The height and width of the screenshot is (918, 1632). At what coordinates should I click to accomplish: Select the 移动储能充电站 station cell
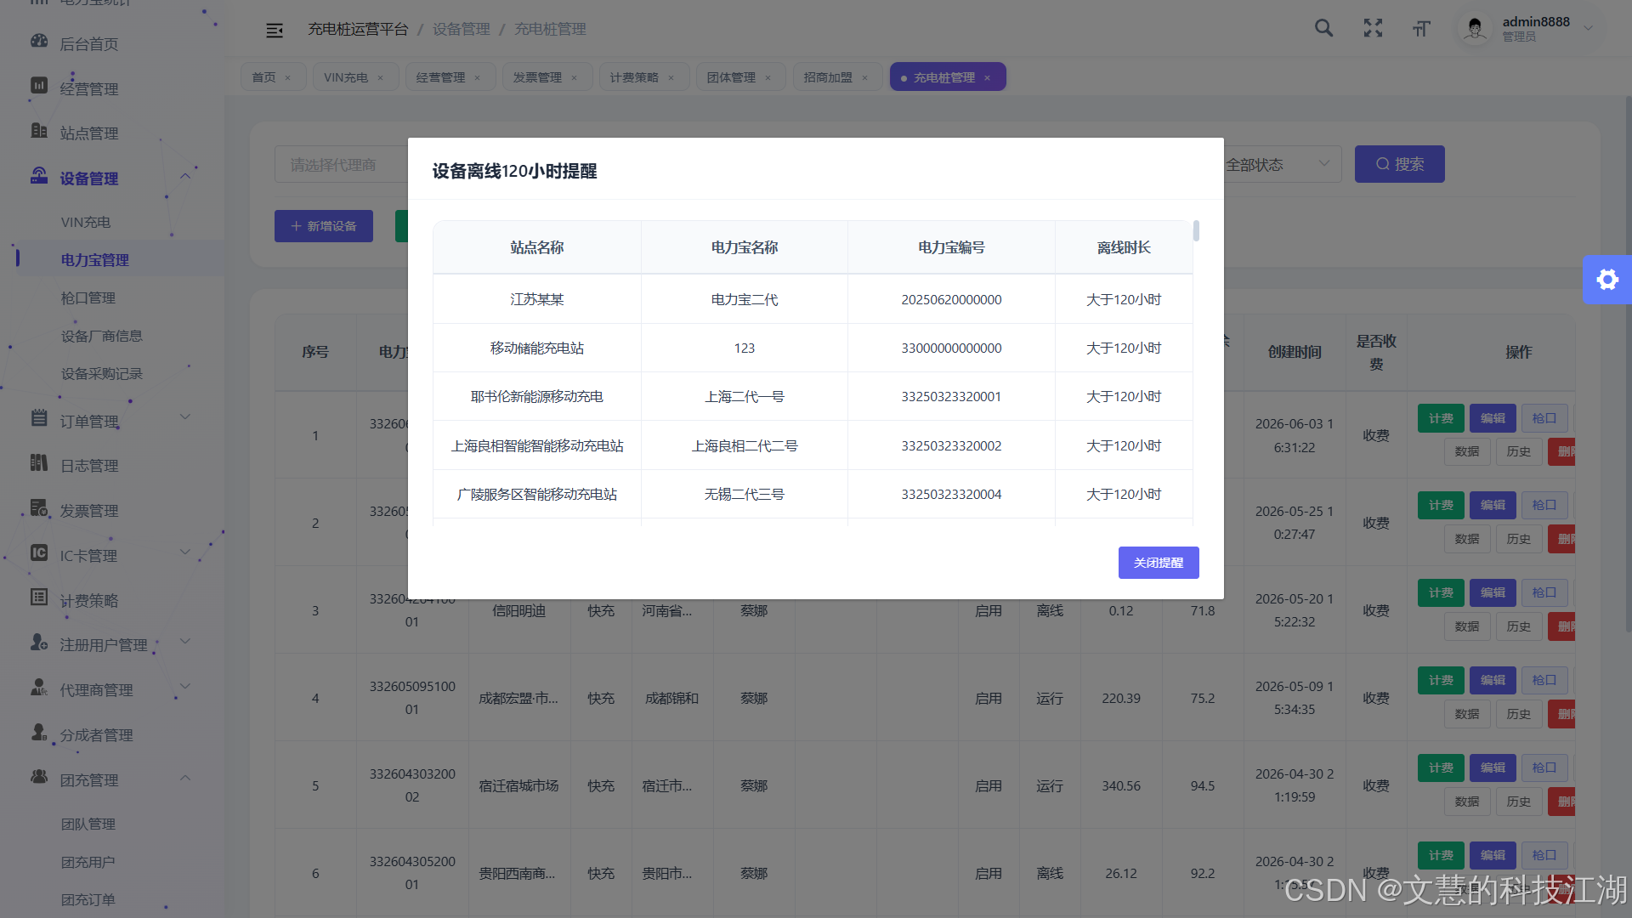[x=537, y=348]
